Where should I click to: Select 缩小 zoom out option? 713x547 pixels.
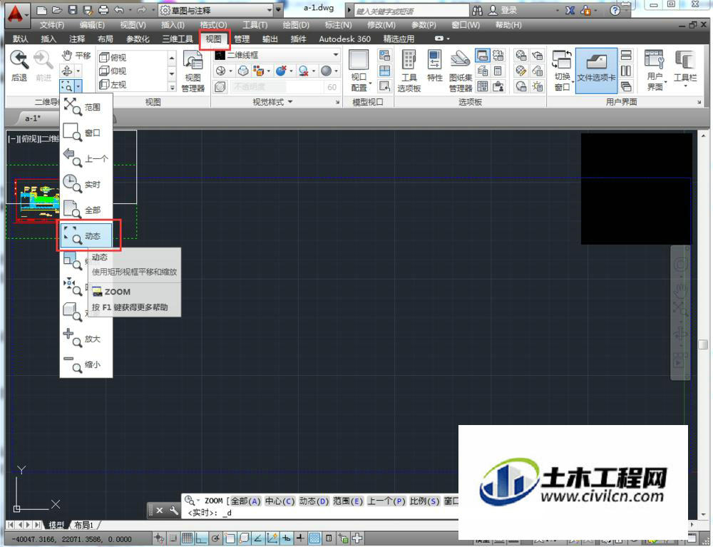pos(86,364)
